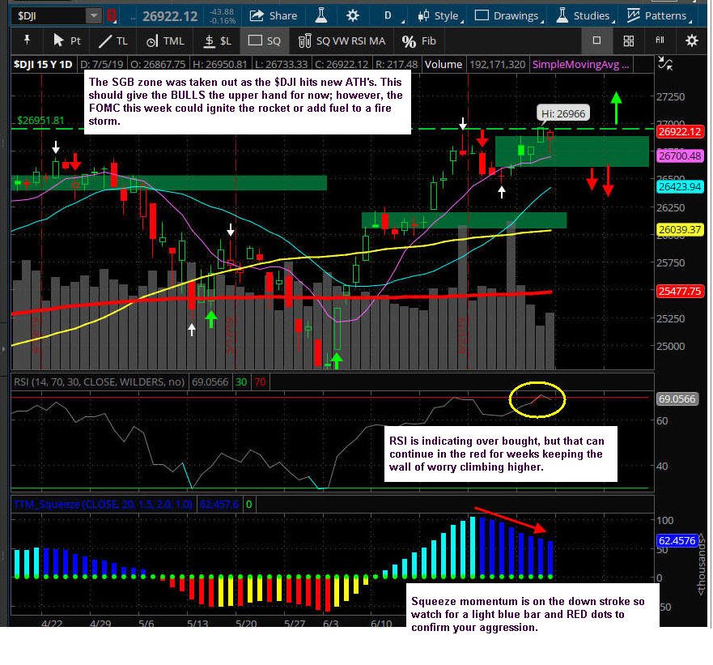Pin the drawing toolbar with pushpin icon
The image size is (713, 665).
[27, 40]
